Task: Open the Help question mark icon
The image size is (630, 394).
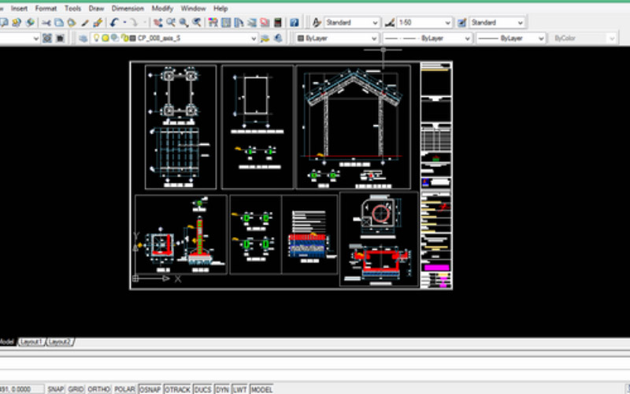Action: (x=294, y=23)
